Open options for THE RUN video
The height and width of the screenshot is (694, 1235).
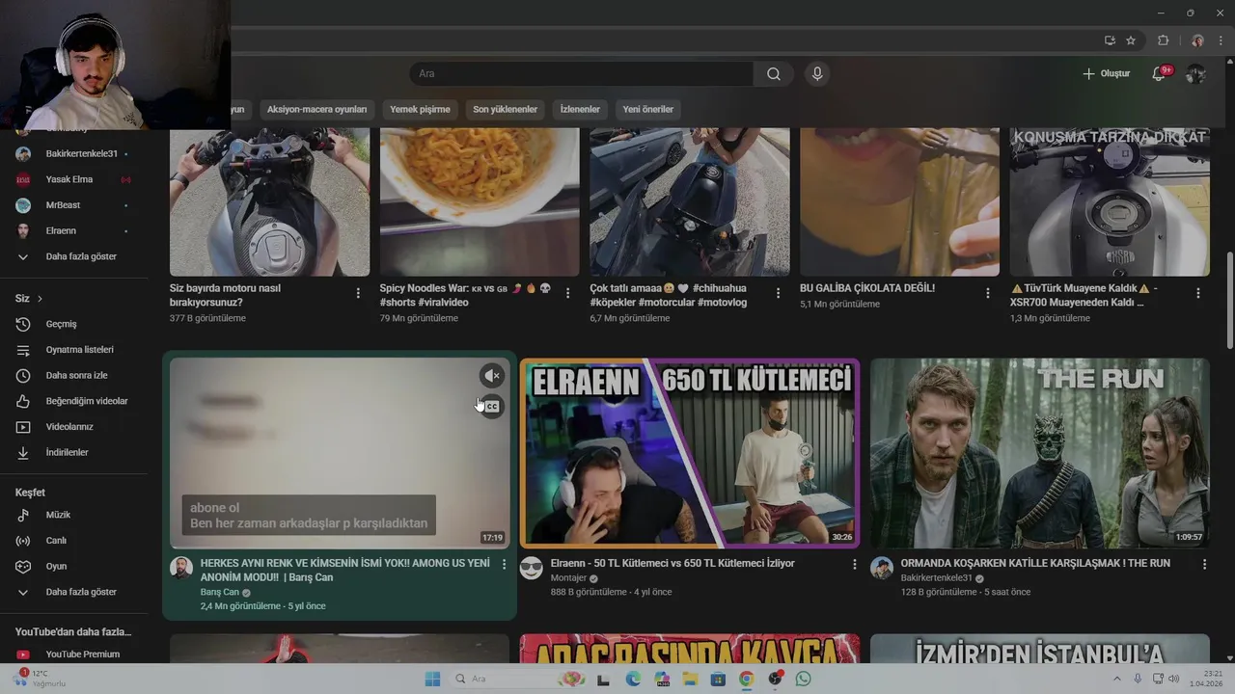[x=1204, y=564]
